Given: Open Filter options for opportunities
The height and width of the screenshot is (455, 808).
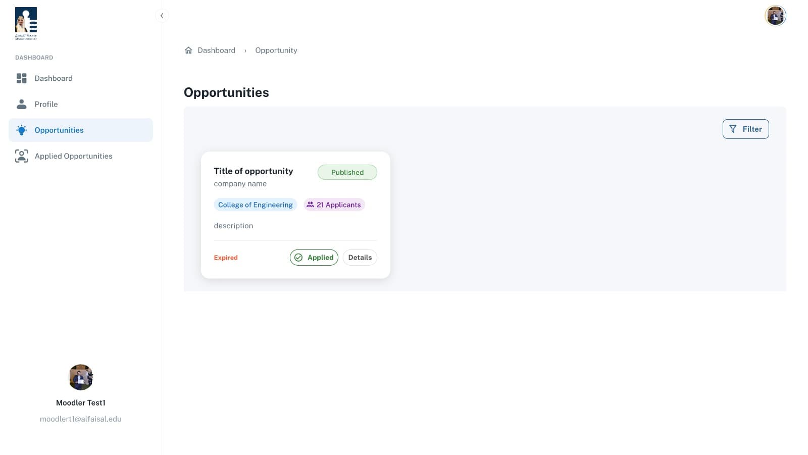Looking at the screenshot, I should tap(745, 129).
